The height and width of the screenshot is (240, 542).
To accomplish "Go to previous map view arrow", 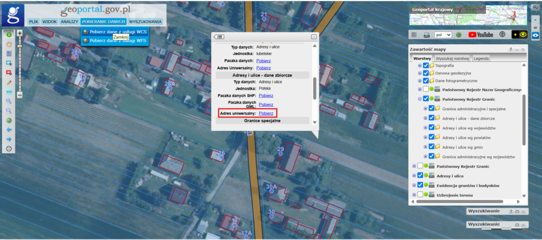I will tap(9, 130).
